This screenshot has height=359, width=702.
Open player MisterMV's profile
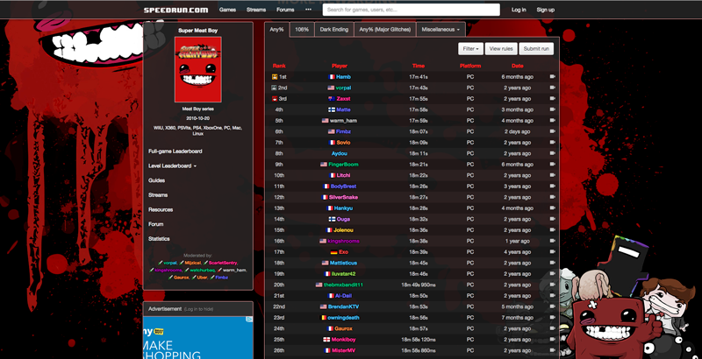(343, 350)
